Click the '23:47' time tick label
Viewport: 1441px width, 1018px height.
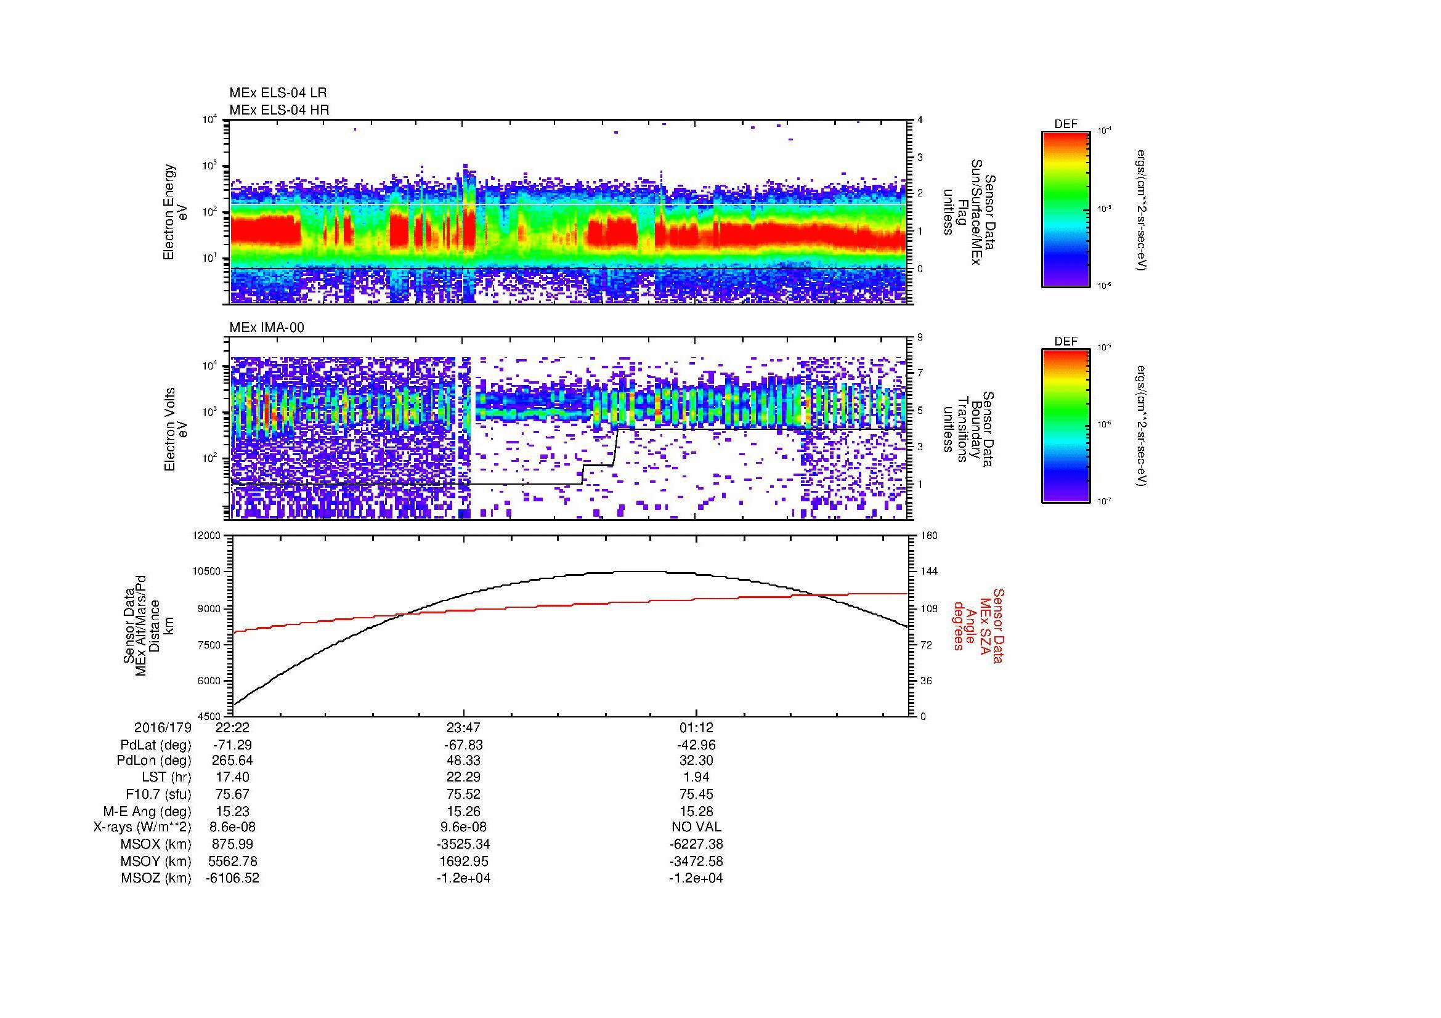pyautogui.click(x=464, y=727)
